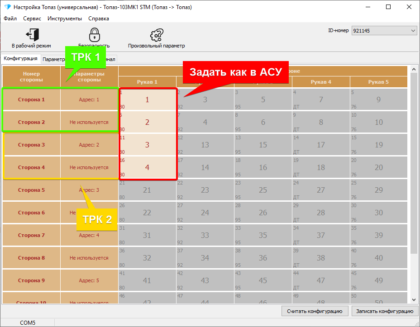Select Рукав 1 cell '31' in Сторона 7 row

(x=147, y=235)
